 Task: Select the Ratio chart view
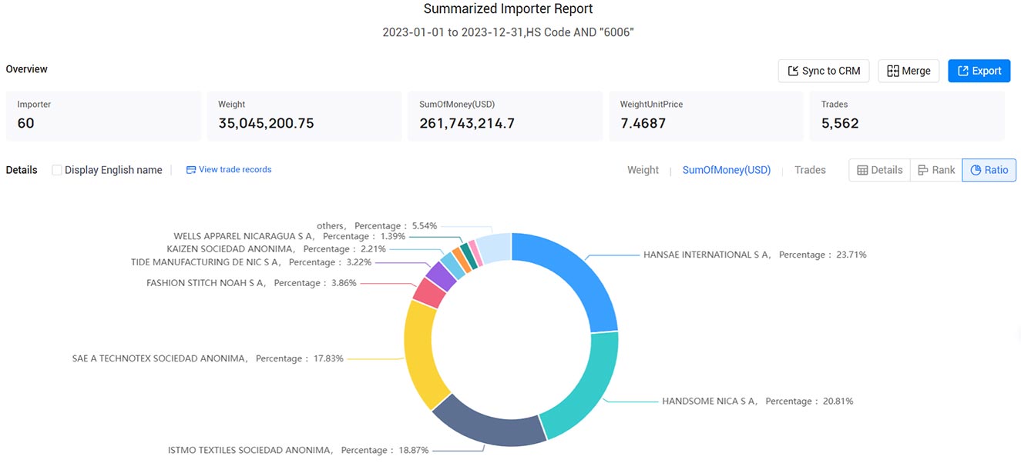pos(989,170)
